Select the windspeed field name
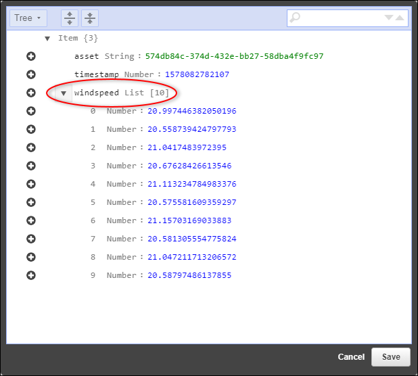 (x=97, y=93)
